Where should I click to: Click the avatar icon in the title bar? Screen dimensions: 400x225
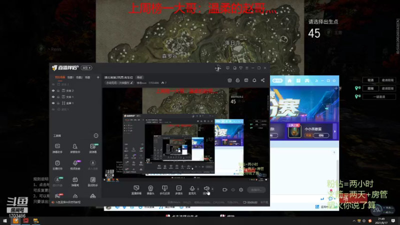coord(218,68)
